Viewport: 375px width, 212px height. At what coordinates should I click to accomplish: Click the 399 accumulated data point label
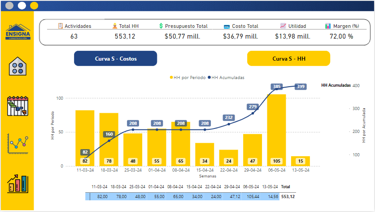pyautogui.click(x=301, y=86)
